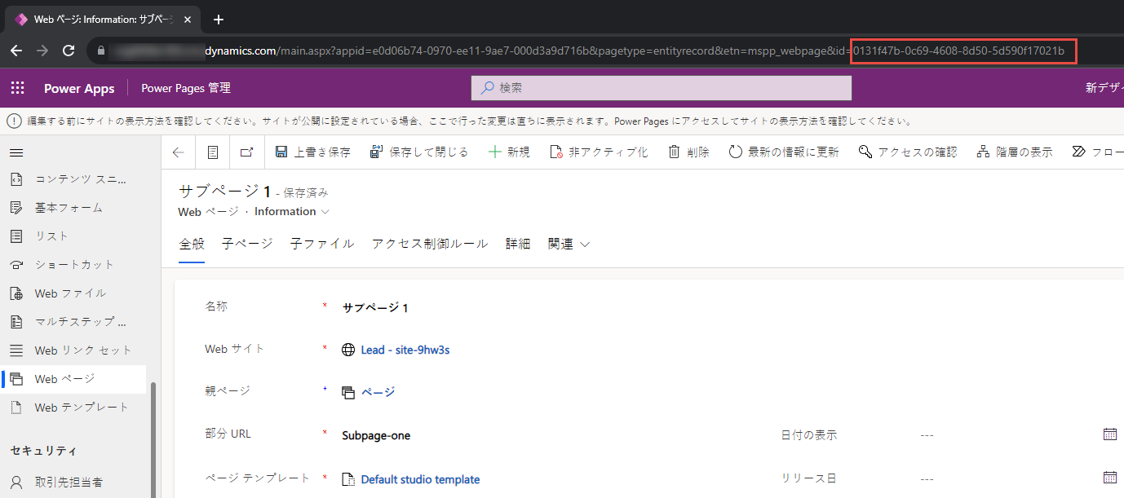Switch to the アクセス制御ルール tab
Image resolution: width=1124 pixels, height=498 pixels.
coord(429,244)
